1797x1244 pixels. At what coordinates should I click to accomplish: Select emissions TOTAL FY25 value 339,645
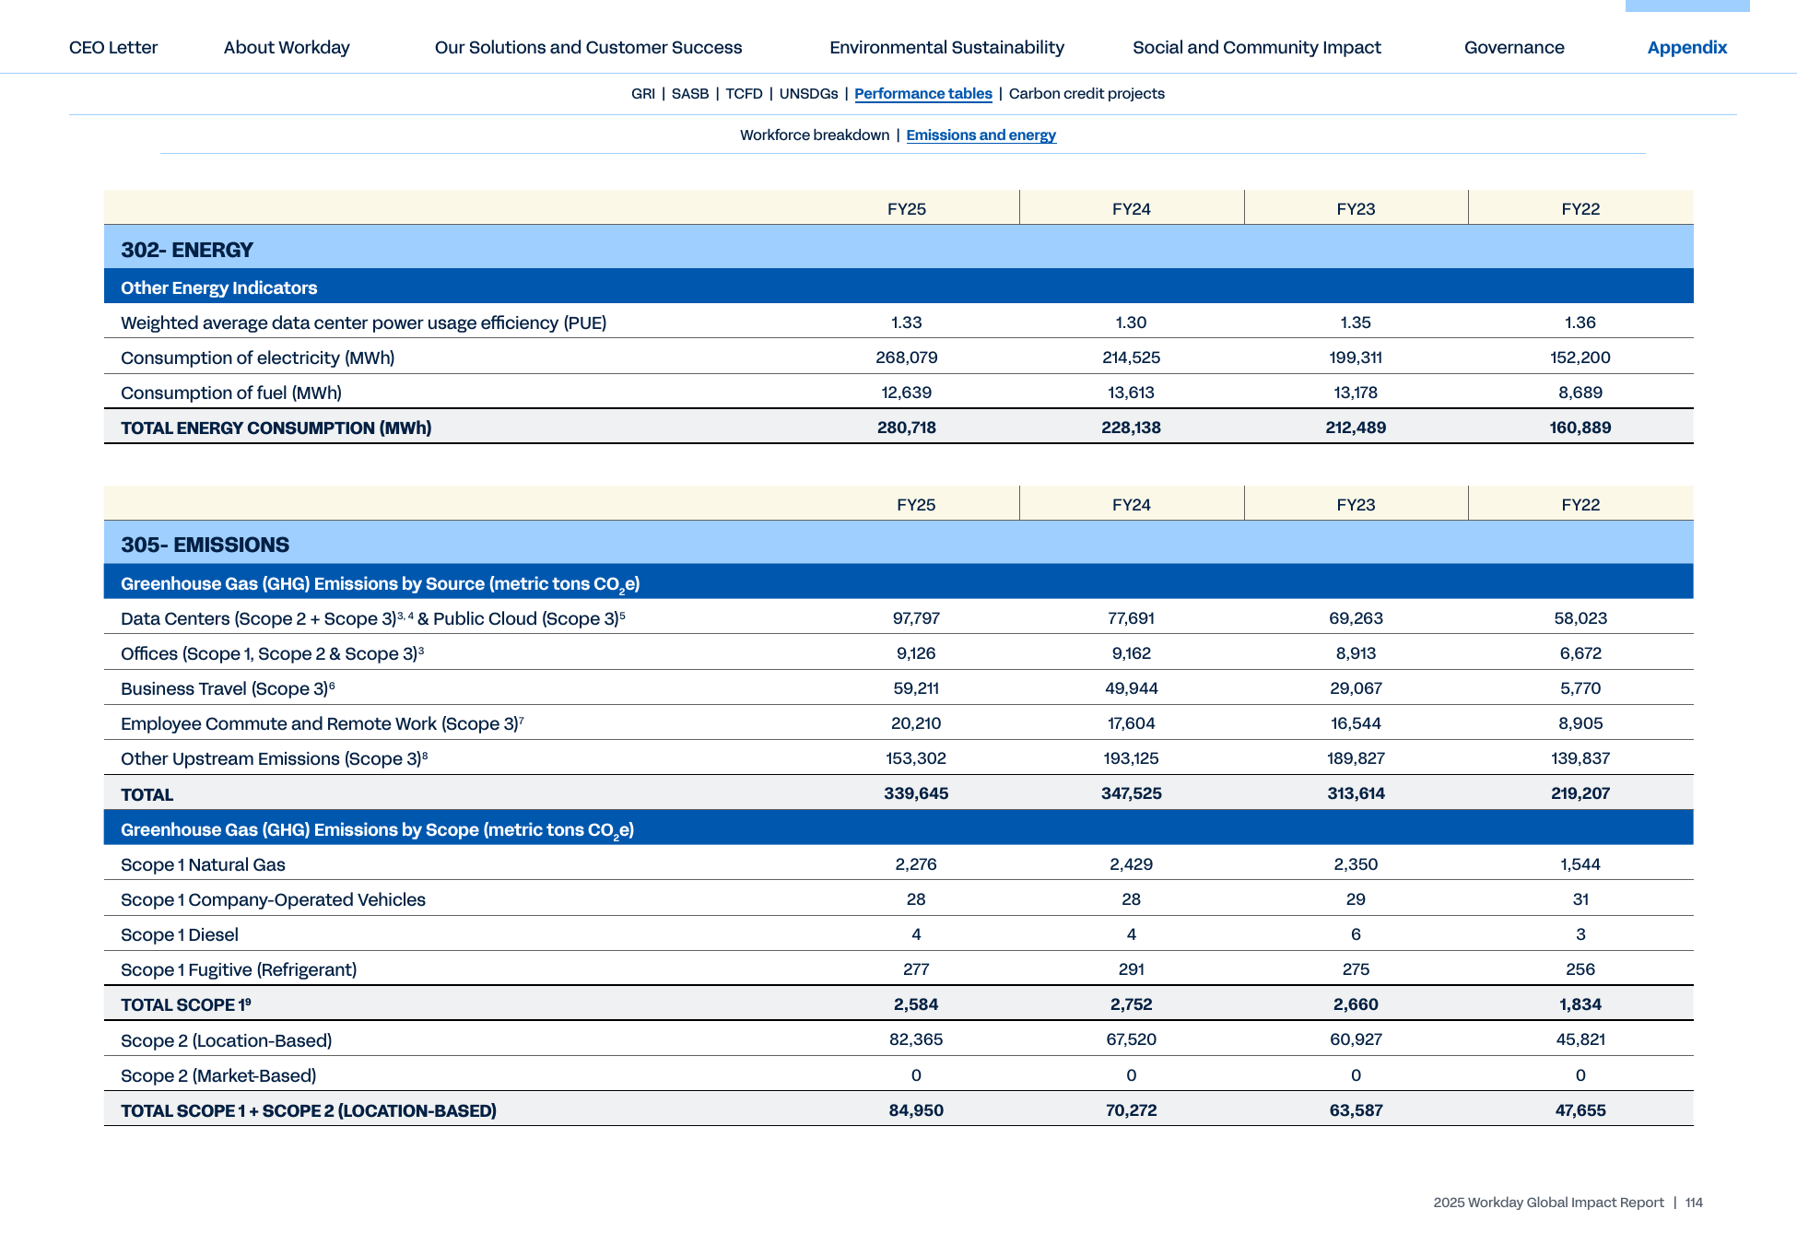click(916, 793)
